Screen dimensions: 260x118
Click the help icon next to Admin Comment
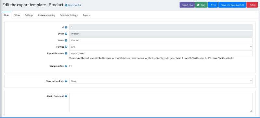coord(66,96)
